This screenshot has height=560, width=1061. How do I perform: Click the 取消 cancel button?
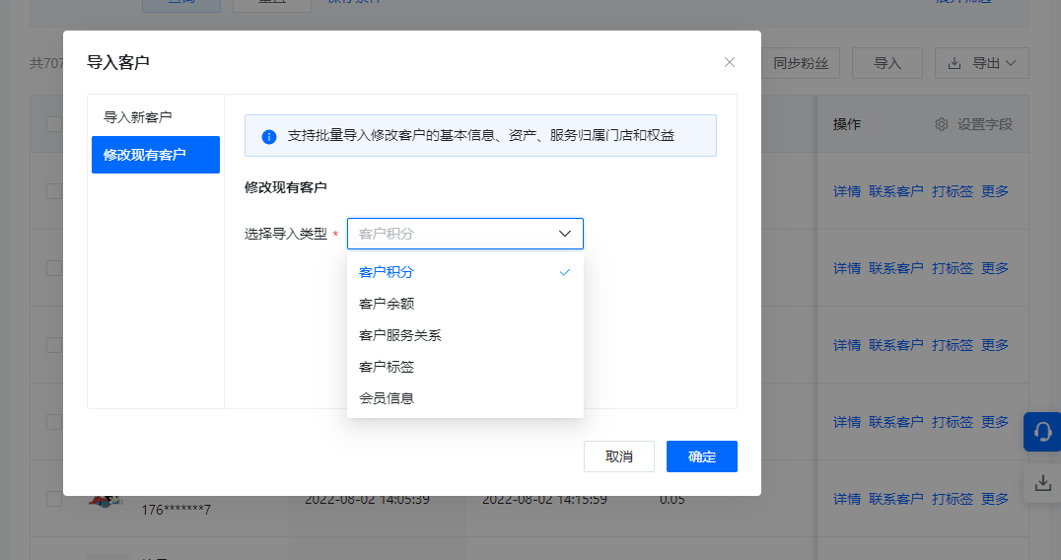619,456
